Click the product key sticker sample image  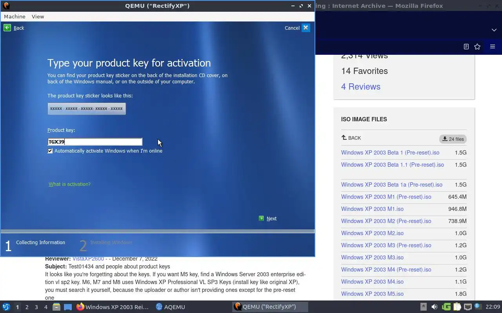(x=87, y=108)
